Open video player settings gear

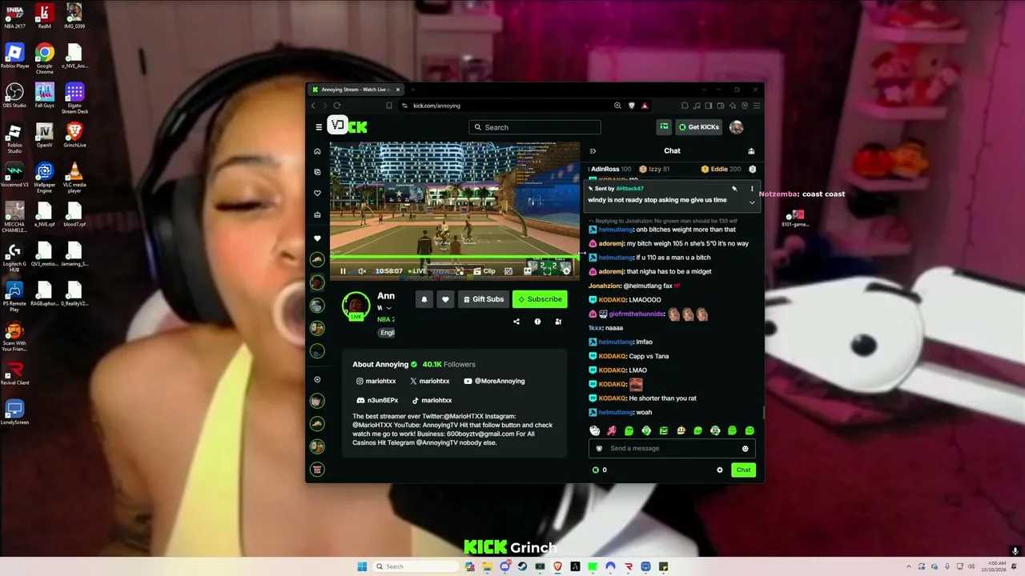pyautogui.click(x=567, y=271)
